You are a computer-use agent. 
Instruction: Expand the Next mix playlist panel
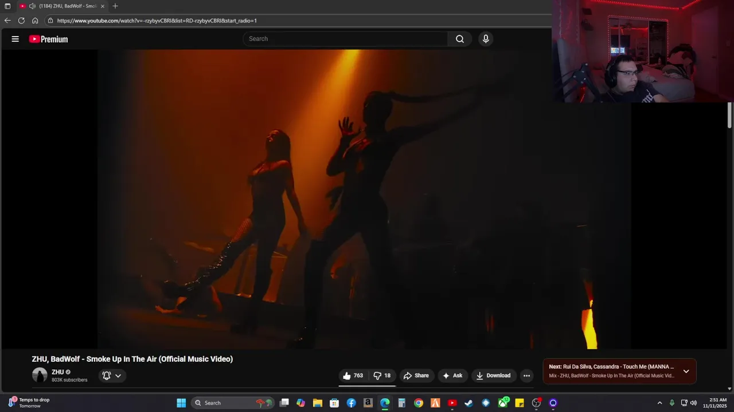coord(686,371)
